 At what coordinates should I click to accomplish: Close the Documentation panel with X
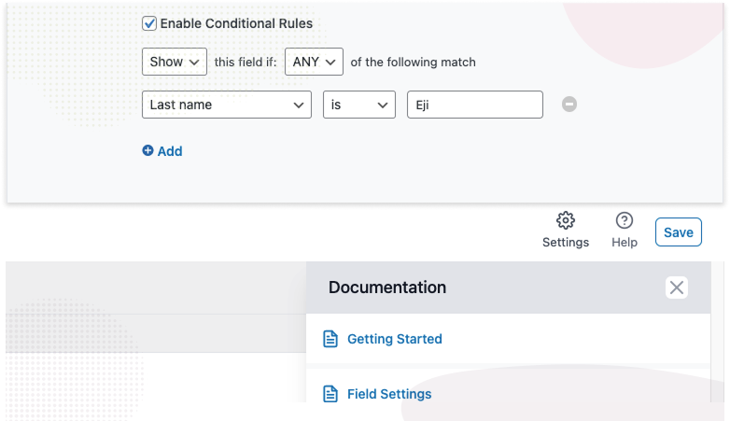[677, 288]
